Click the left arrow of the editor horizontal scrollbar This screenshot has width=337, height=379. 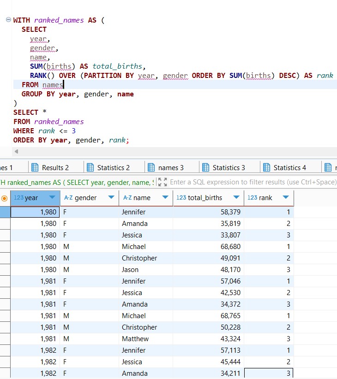click(17, 152)
